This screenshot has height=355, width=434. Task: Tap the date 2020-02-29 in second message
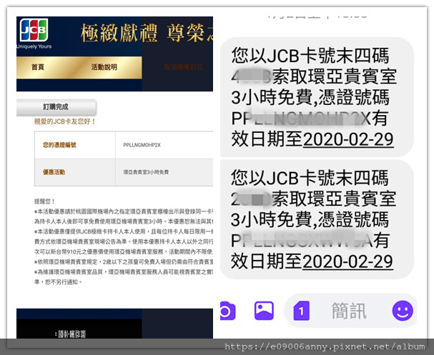pos(347,261)
